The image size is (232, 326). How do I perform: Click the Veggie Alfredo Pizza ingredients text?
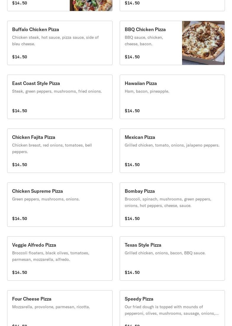tap(51, 256)
